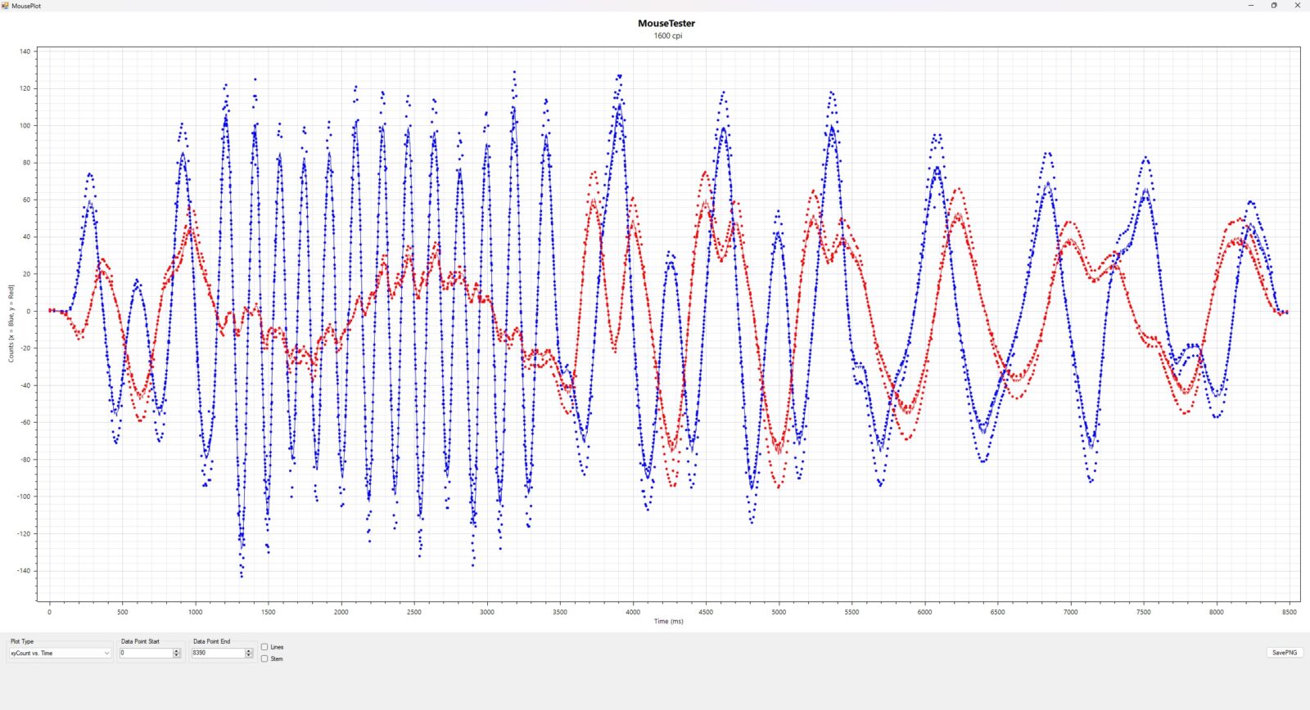Screen dimensions: 1310x710
Task: Click the 100 tick on the counts axis
Action: pos(25,126)
